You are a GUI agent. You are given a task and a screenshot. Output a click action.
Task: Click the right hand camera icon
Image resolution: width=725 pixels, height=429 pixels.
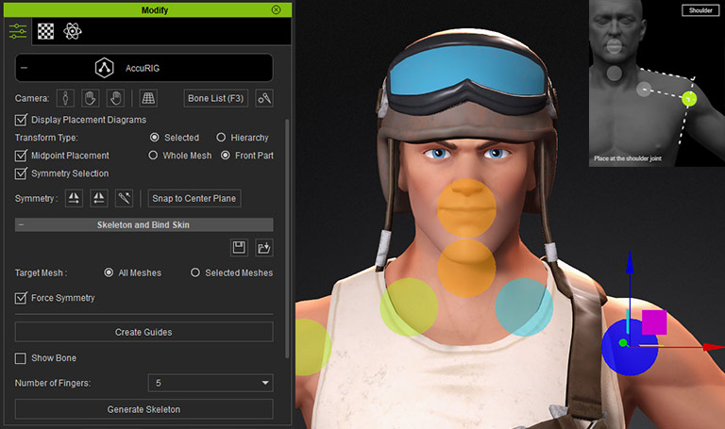click(x=116, y=98)
